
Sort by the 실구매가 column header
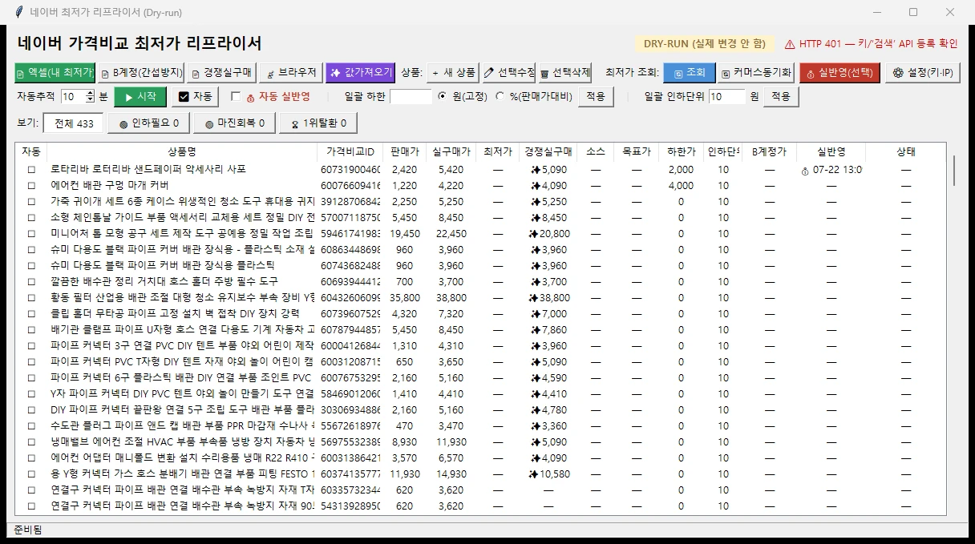[451, 151]
